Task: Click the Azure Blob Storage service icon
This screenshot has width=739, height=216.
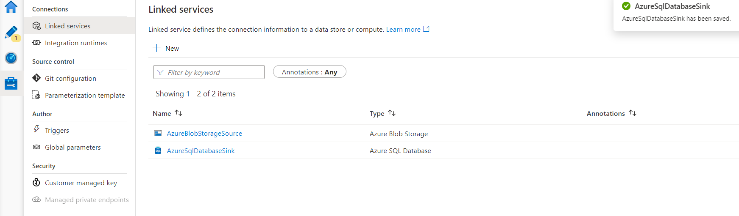Action: (158, 133)
